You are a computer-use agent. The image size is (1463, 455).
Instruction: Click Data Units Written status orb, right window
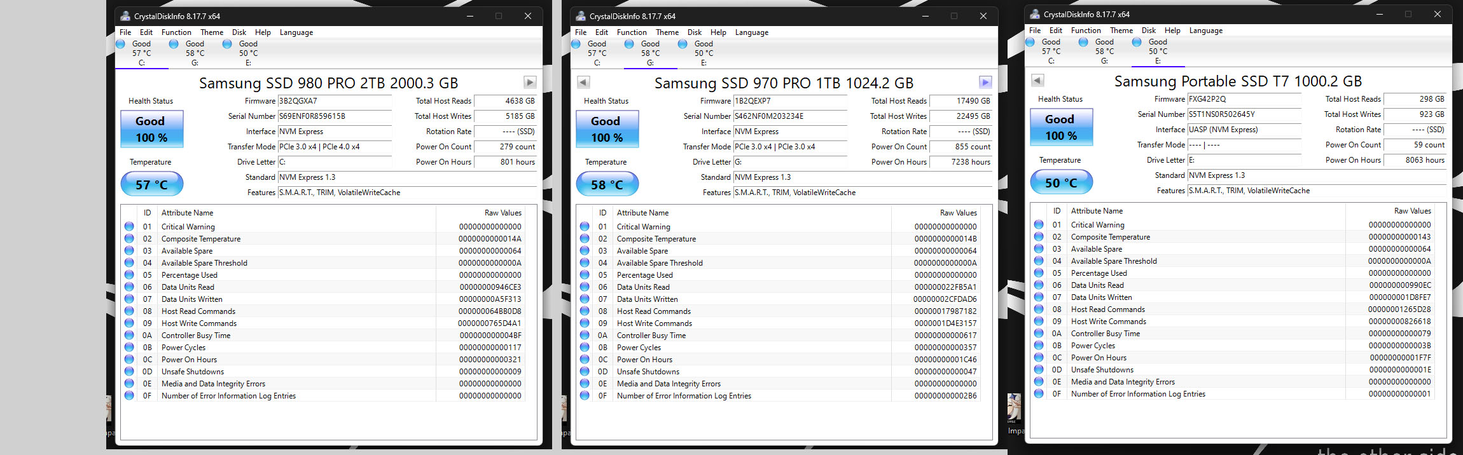coord(1039,297)
